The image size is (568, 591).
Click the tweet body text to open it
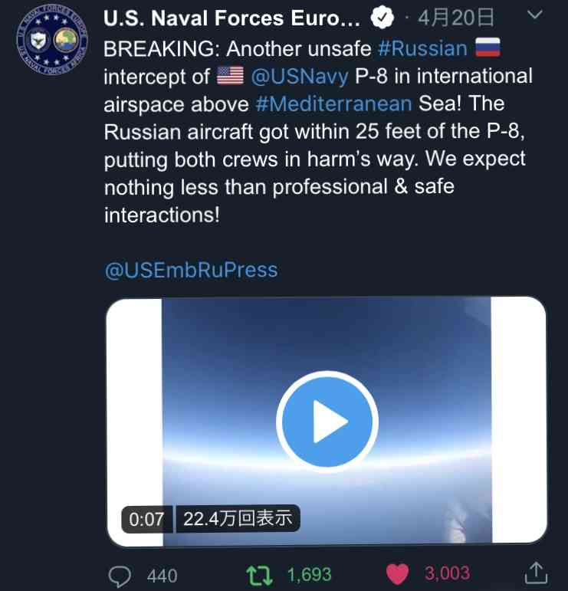click(x=318, y=132)
